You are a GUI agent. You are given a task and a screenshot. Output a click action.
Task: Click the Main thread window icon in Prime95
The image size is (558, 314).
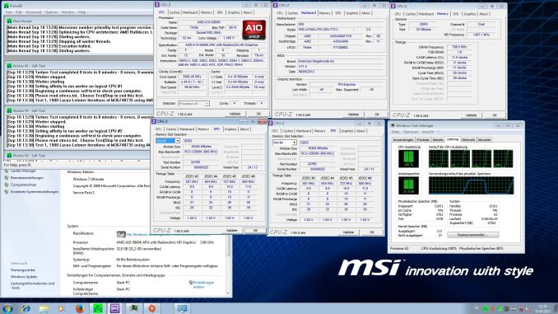[9, 21]
